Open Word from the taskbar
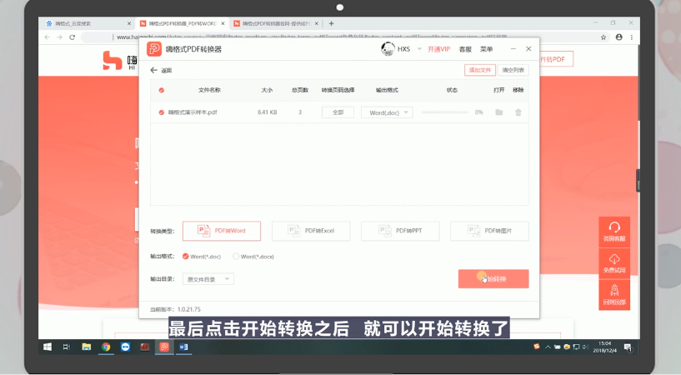The width and height of the screenshot is (681, 375). 183,347
